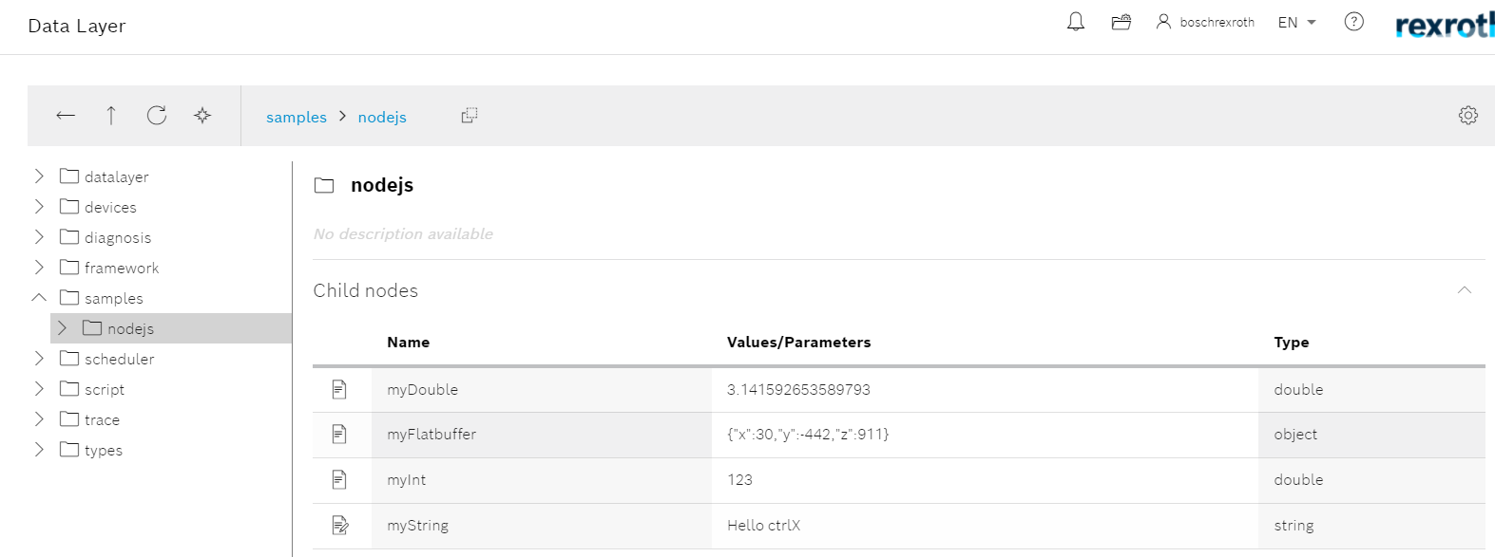The height and width of the screenshot is (557, 1495).
Task: Collapse the samples folder in the tree
Action: click(x=39, y=297)
